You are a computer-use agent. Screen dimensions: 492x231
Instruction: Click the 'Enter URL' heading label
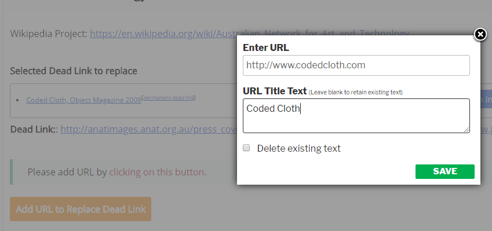click(266, 47)
